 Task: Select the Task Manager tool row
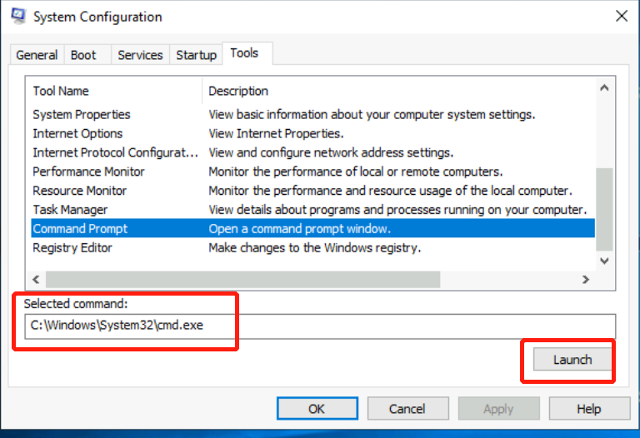(x=70, y=210)
